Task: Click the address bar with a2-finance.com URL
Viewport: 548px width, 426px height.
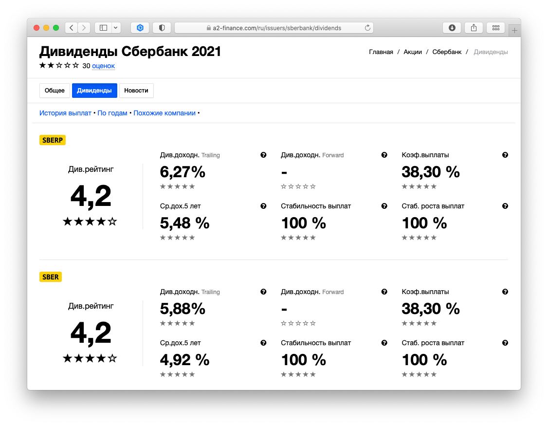Action: pos(274,28)
